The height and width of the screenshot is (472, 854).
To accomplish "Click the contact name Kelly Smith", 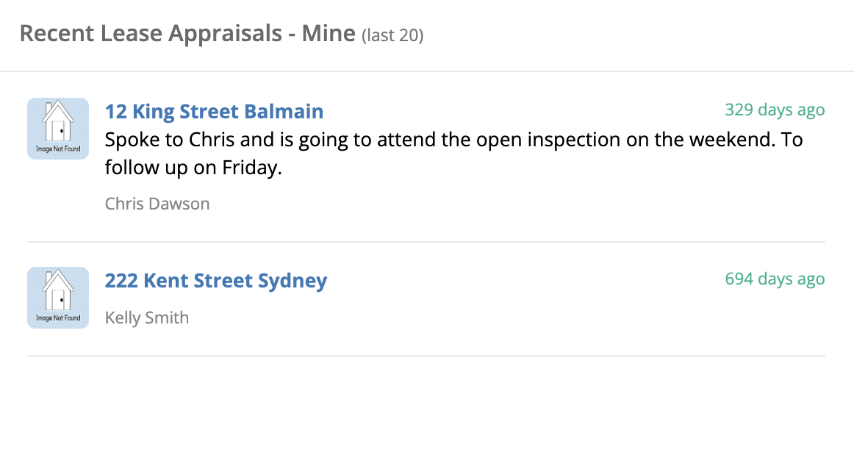I will click(146, 317).
